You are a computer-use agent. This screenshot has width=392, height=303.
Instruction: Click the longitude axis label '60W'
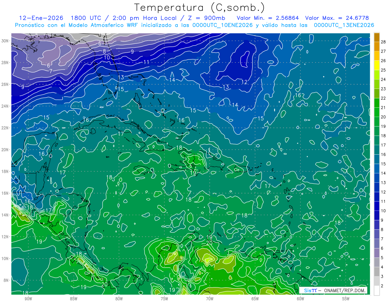tap(301, 298)
